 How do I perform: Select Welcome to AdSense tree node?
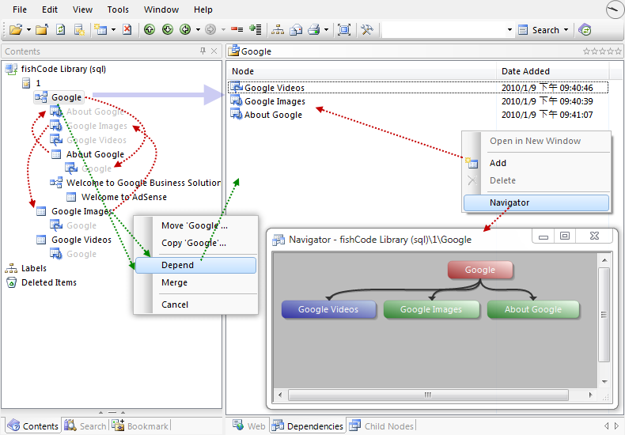tap(124, 197)
